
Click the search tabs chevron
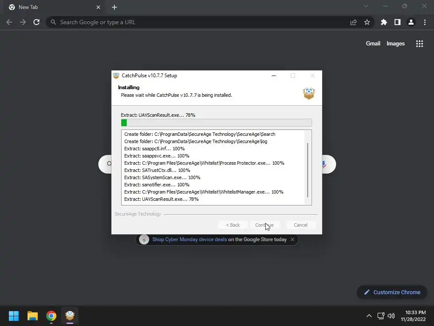tap(366, 6)
